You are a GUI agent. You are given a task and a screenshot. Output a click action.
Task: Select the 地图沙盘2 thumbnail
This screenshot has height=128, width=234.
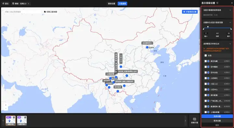[22, 121]
